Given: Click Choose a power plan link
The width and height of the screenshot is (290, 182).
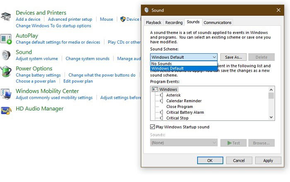Looking at the screenshot, I should (x=36, y=81).
